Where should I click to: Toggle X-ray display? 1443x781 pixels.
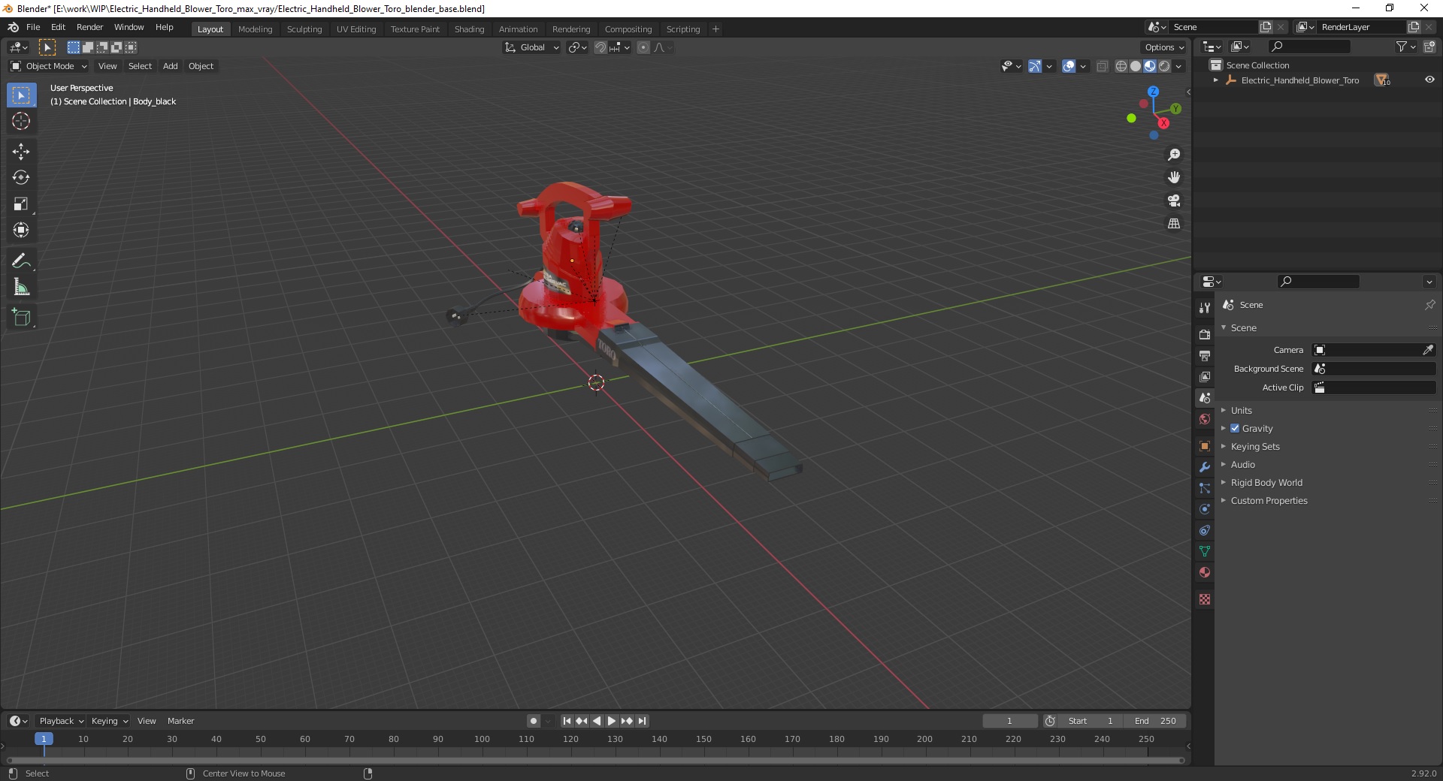pos(1103,66)
